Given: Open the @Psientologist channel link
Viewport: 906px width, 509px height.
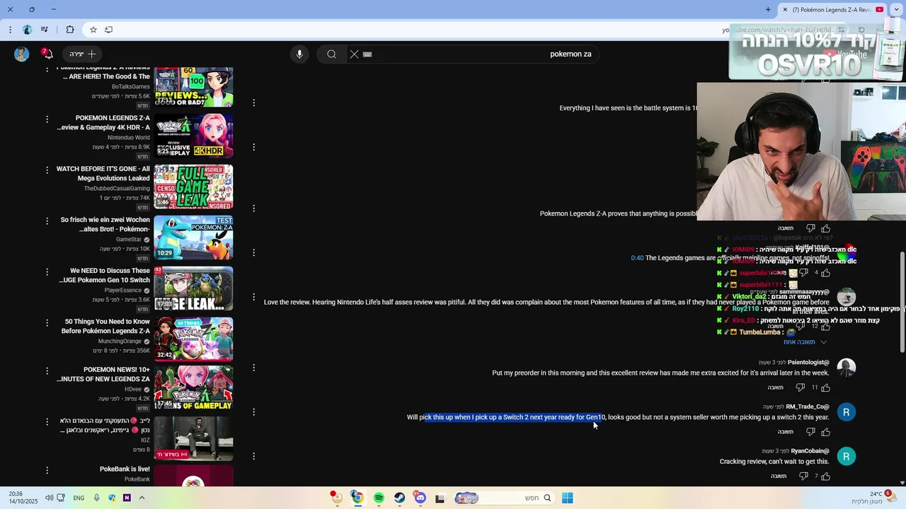Looking at the screenshot, I should coord(808,363).
